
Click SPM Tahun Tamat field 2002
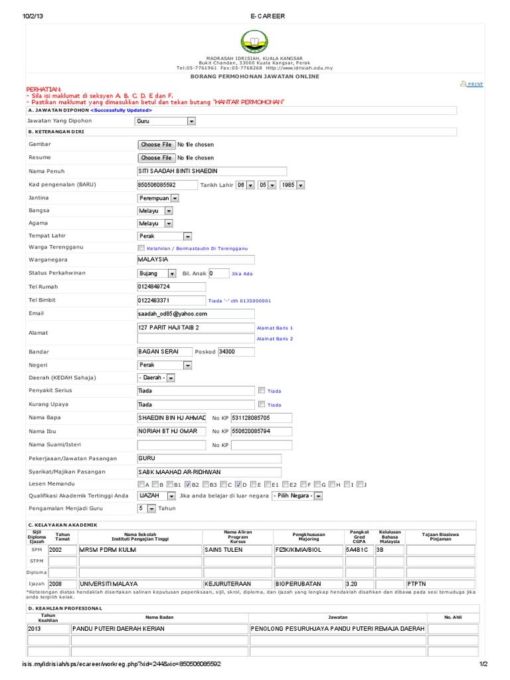(62, 550)
